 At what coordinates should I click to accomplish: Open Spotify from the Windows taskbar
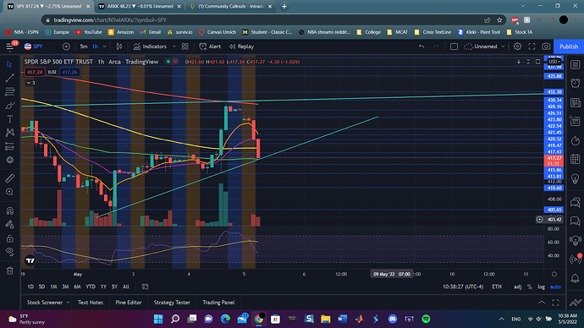click(426, 319)
